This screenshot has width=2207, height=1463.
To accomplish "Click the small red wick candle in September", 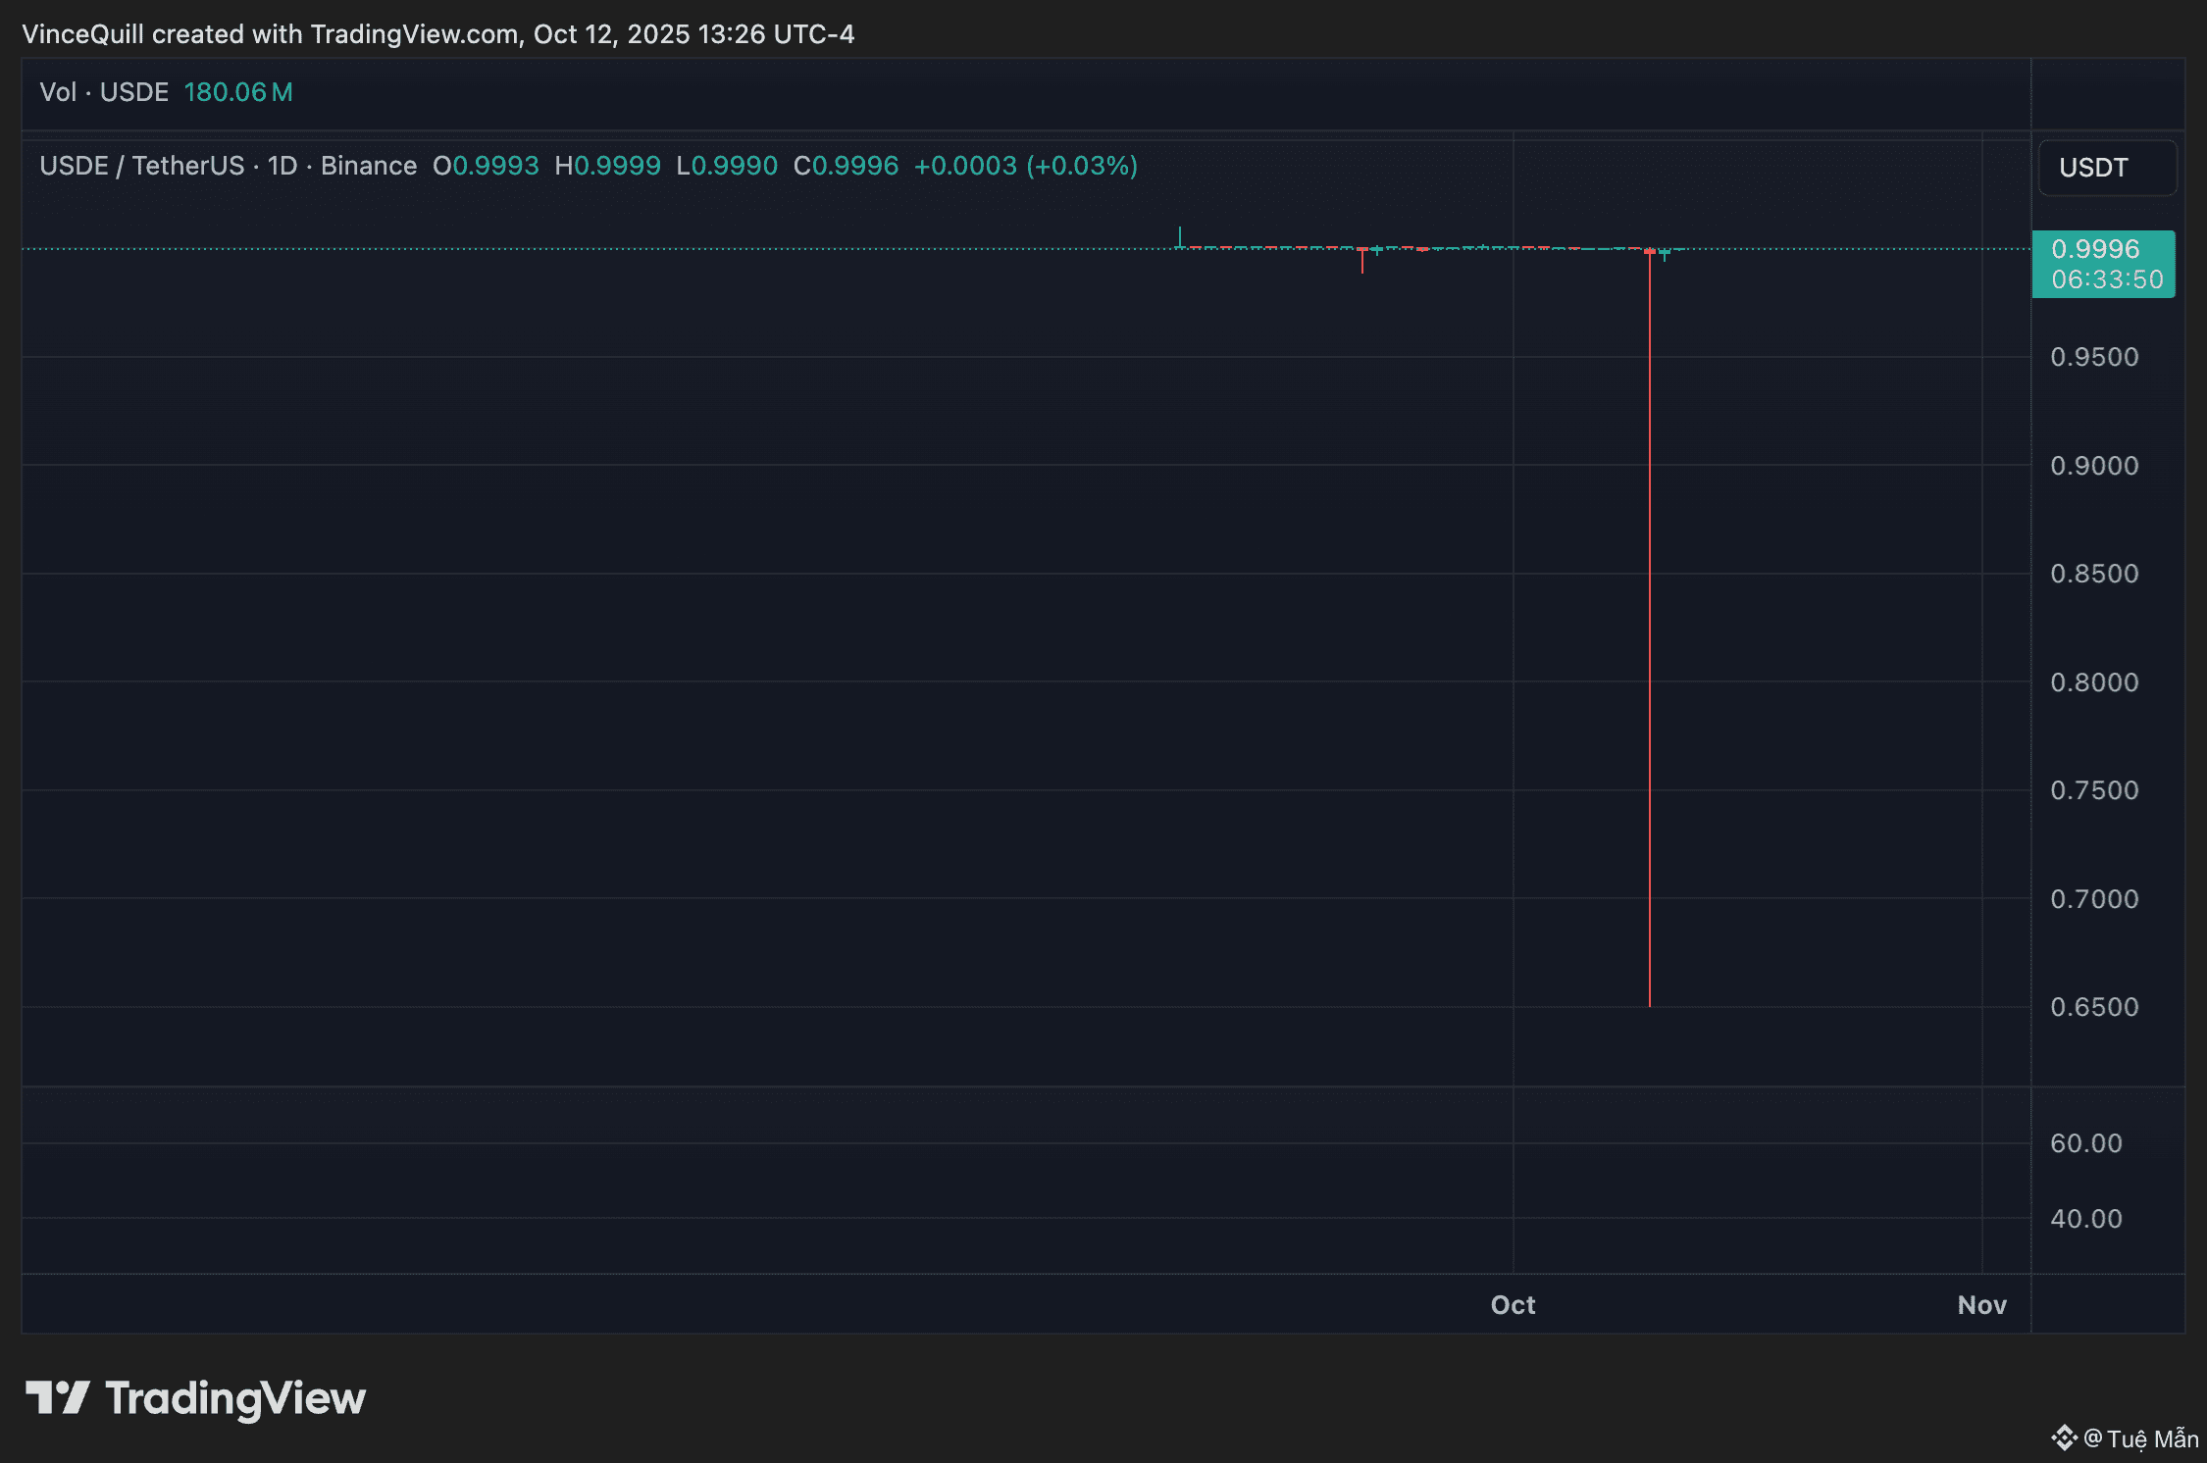I will click(1362, 261).
